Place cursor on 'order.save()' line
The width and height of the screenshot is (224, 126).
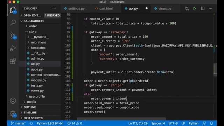94,112
